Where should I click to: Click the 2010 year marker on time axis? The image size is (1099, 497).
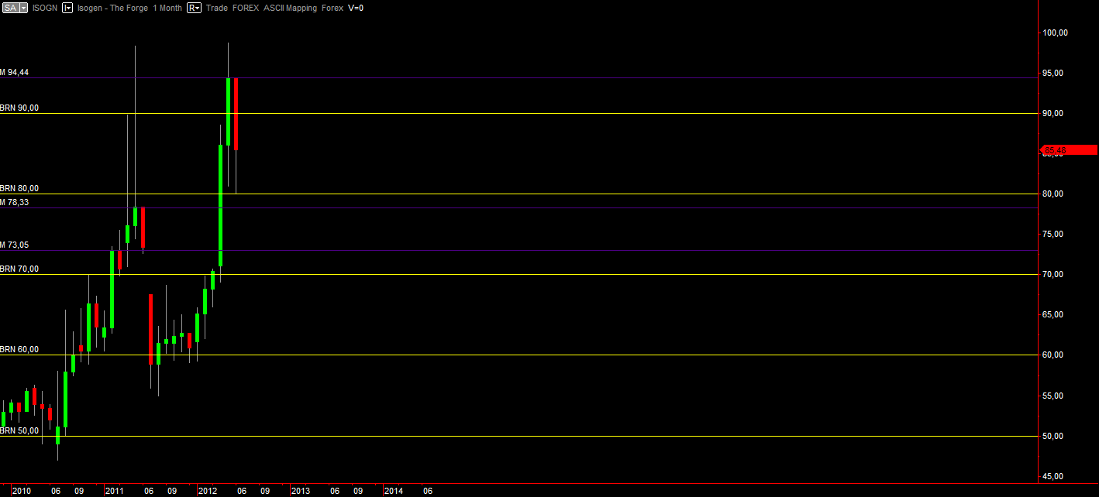[x=22, y=491]
